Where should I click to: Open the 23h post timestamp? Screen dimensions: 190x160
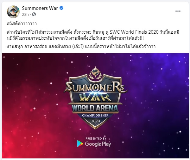(x=25, y=15)
